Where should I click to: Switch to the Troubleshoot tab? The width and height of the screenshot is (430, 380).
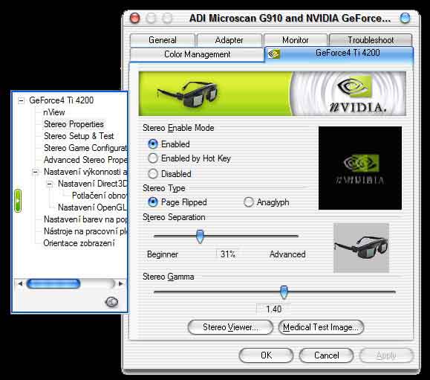click(371, 40)
